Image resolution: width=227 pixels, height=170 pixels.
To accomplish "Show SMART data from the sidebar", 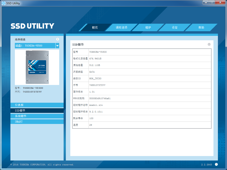I will (37, 122).
